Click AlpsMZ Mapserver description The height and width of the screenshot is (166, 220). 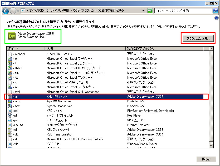click(x=59, y=106)
